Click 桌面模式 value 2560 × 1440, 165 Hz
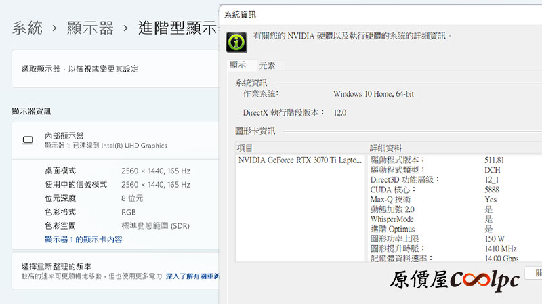This screenshot has height=304, width=542. coord(156,171)
